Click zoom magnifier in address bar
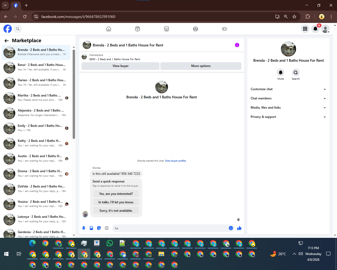 click(x=286, y=17)
